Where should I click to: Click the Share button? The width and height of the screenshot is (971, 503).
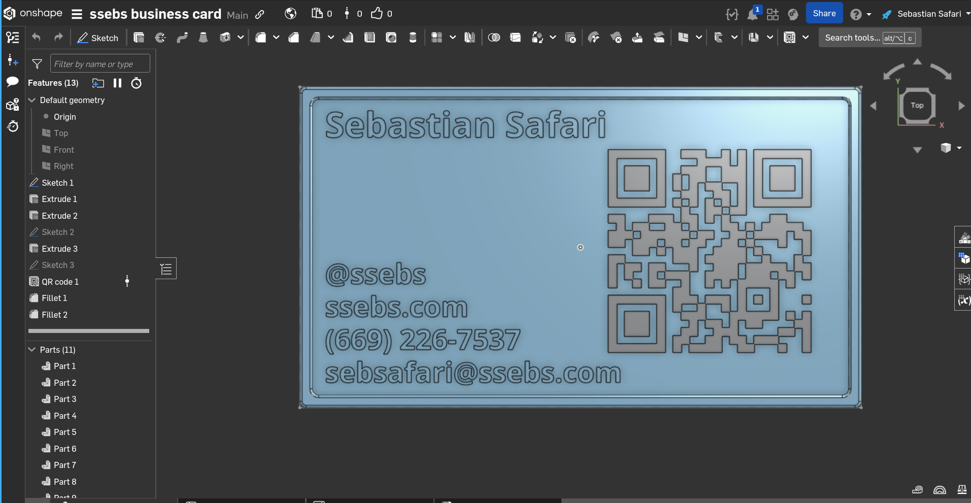point(824,14)
